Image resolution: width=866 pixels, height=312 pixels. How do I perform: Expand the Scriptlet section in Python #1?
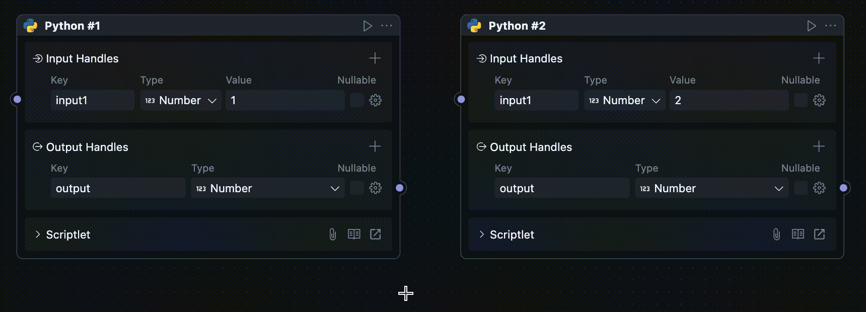[x=38, y=235]
